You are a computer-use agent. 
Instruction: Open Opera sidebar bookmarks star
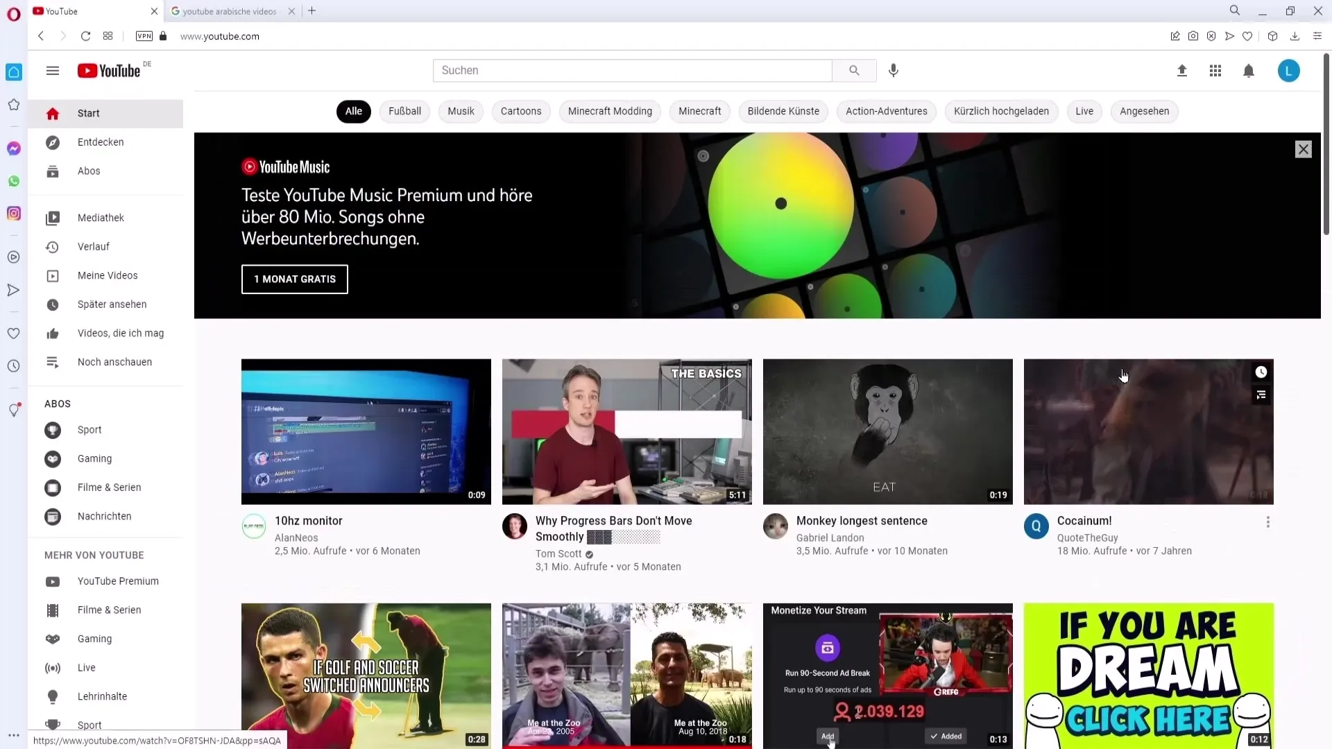click(x=14, y=105)
